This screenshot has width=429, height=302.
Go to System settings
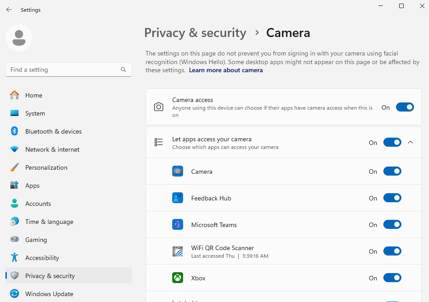[35, 113]
